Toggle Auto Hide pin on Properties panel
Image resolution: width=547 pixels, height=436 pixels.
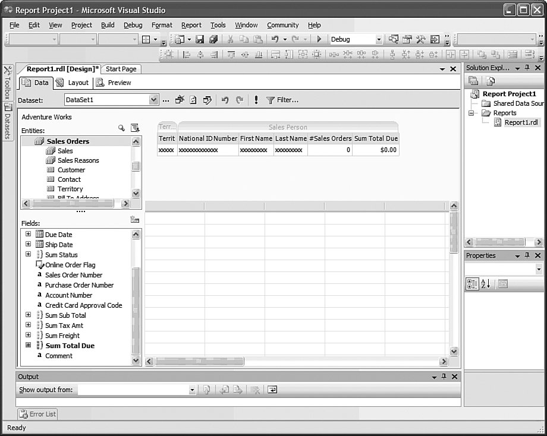pos(527,255)
